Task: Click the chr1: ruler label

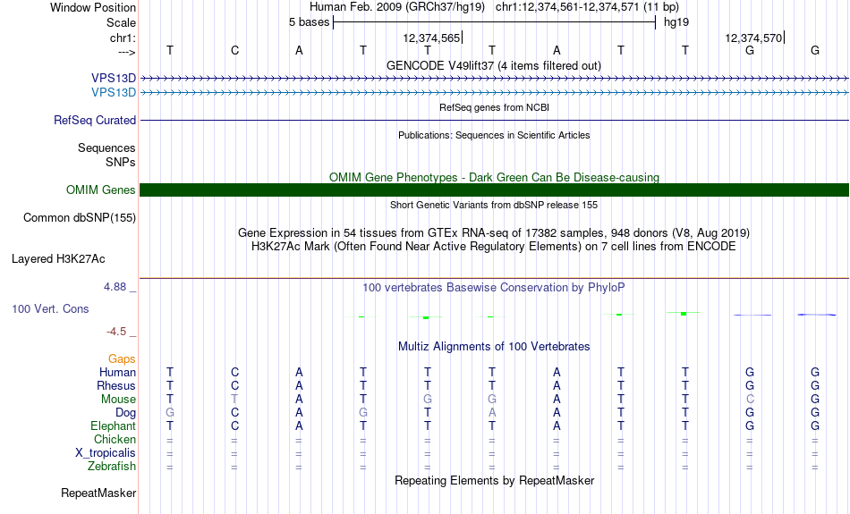Action: point(123,38)
